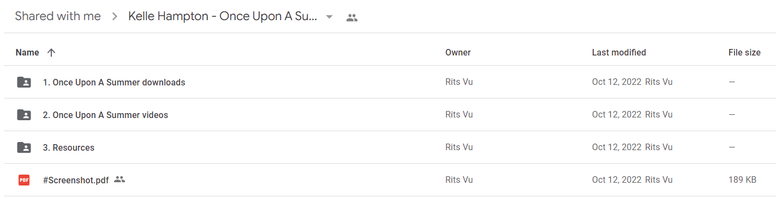The width and height of the screenshot is (776, 198).
Task: Click the File size column header
Action: point(744,53)
